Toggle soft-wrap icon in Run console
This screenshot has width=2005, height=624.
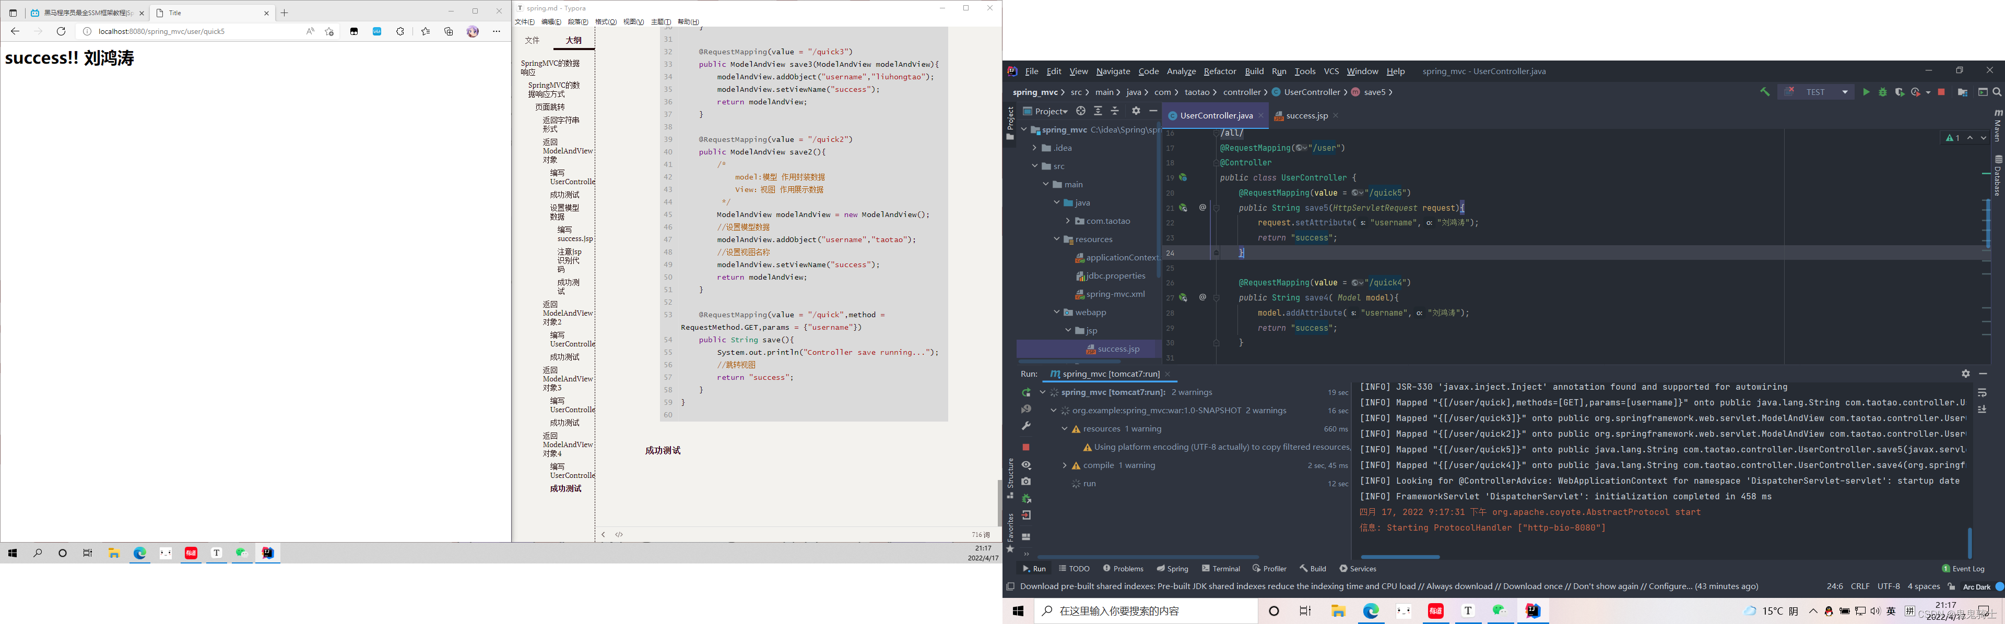[x=1982, y=393]
